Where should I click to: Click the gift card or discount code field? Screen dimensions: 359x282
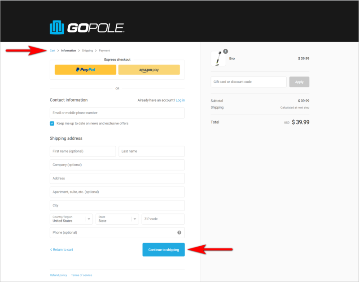248,81
